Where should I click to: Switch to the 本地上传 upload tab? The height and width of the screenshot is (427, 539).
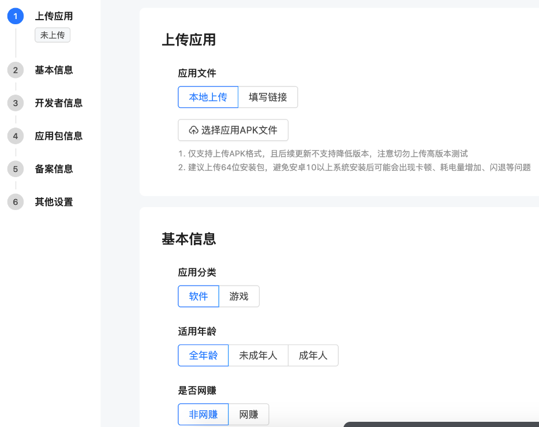pyautogui.click(x=208, y=97)
